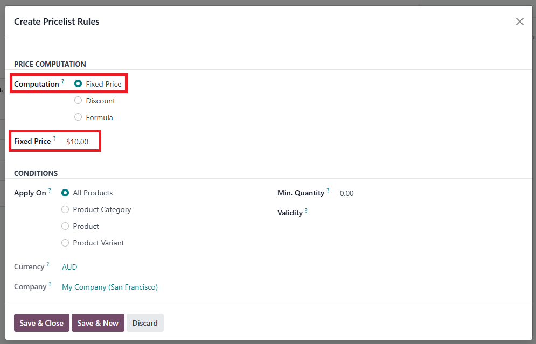Choose Formula computation radio button
This screenshot has height=344, width=536.
(x=79, y=117)
